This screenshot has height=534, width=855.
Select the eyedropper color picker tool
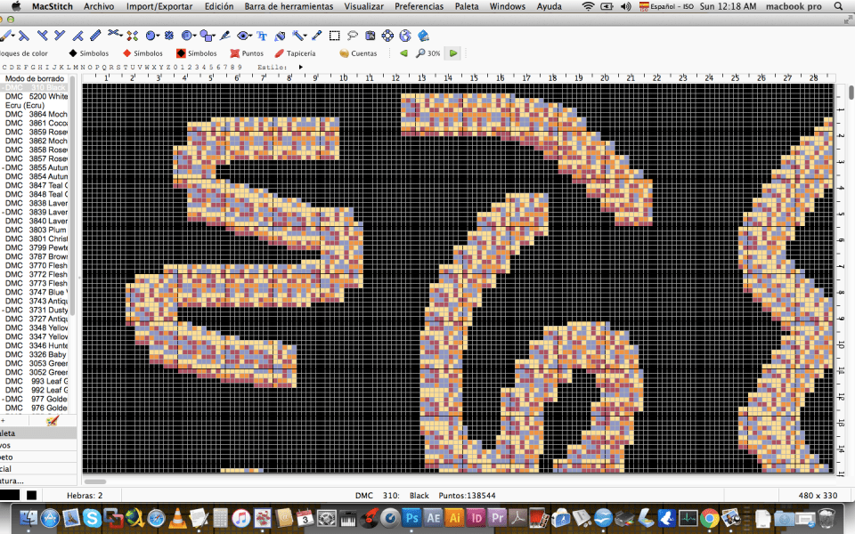(316, 36)
